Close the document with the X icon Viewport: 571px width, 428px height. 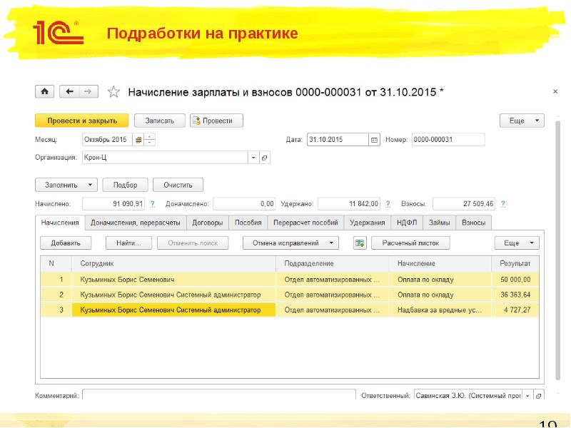coord(555,92)
